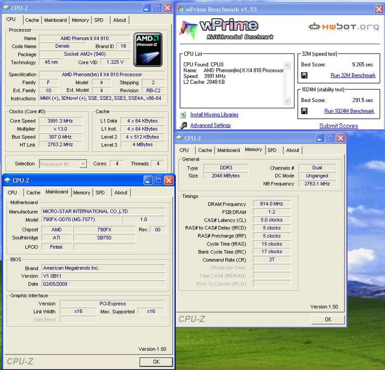Screen dimensions: 385x370
Task: Click processor name AMD Phenom II X4 810
Action: click(x=85, y=38)
